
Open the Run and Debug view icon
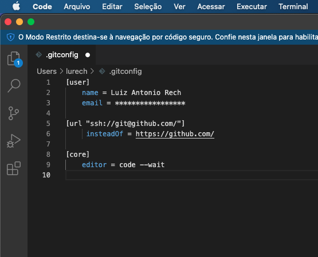click(x=14, y=141)
